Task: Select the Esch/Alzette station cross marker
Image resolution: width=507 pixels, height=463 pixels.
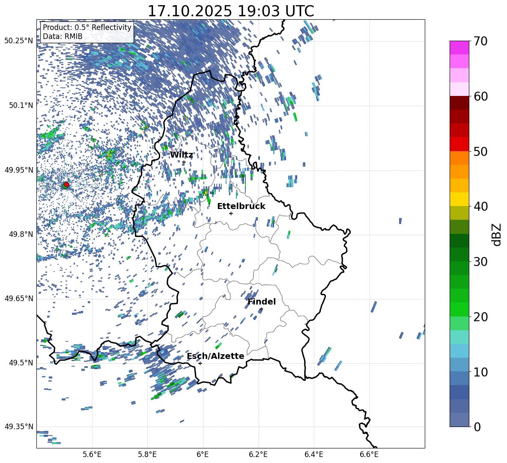Action: pos(200,363)
